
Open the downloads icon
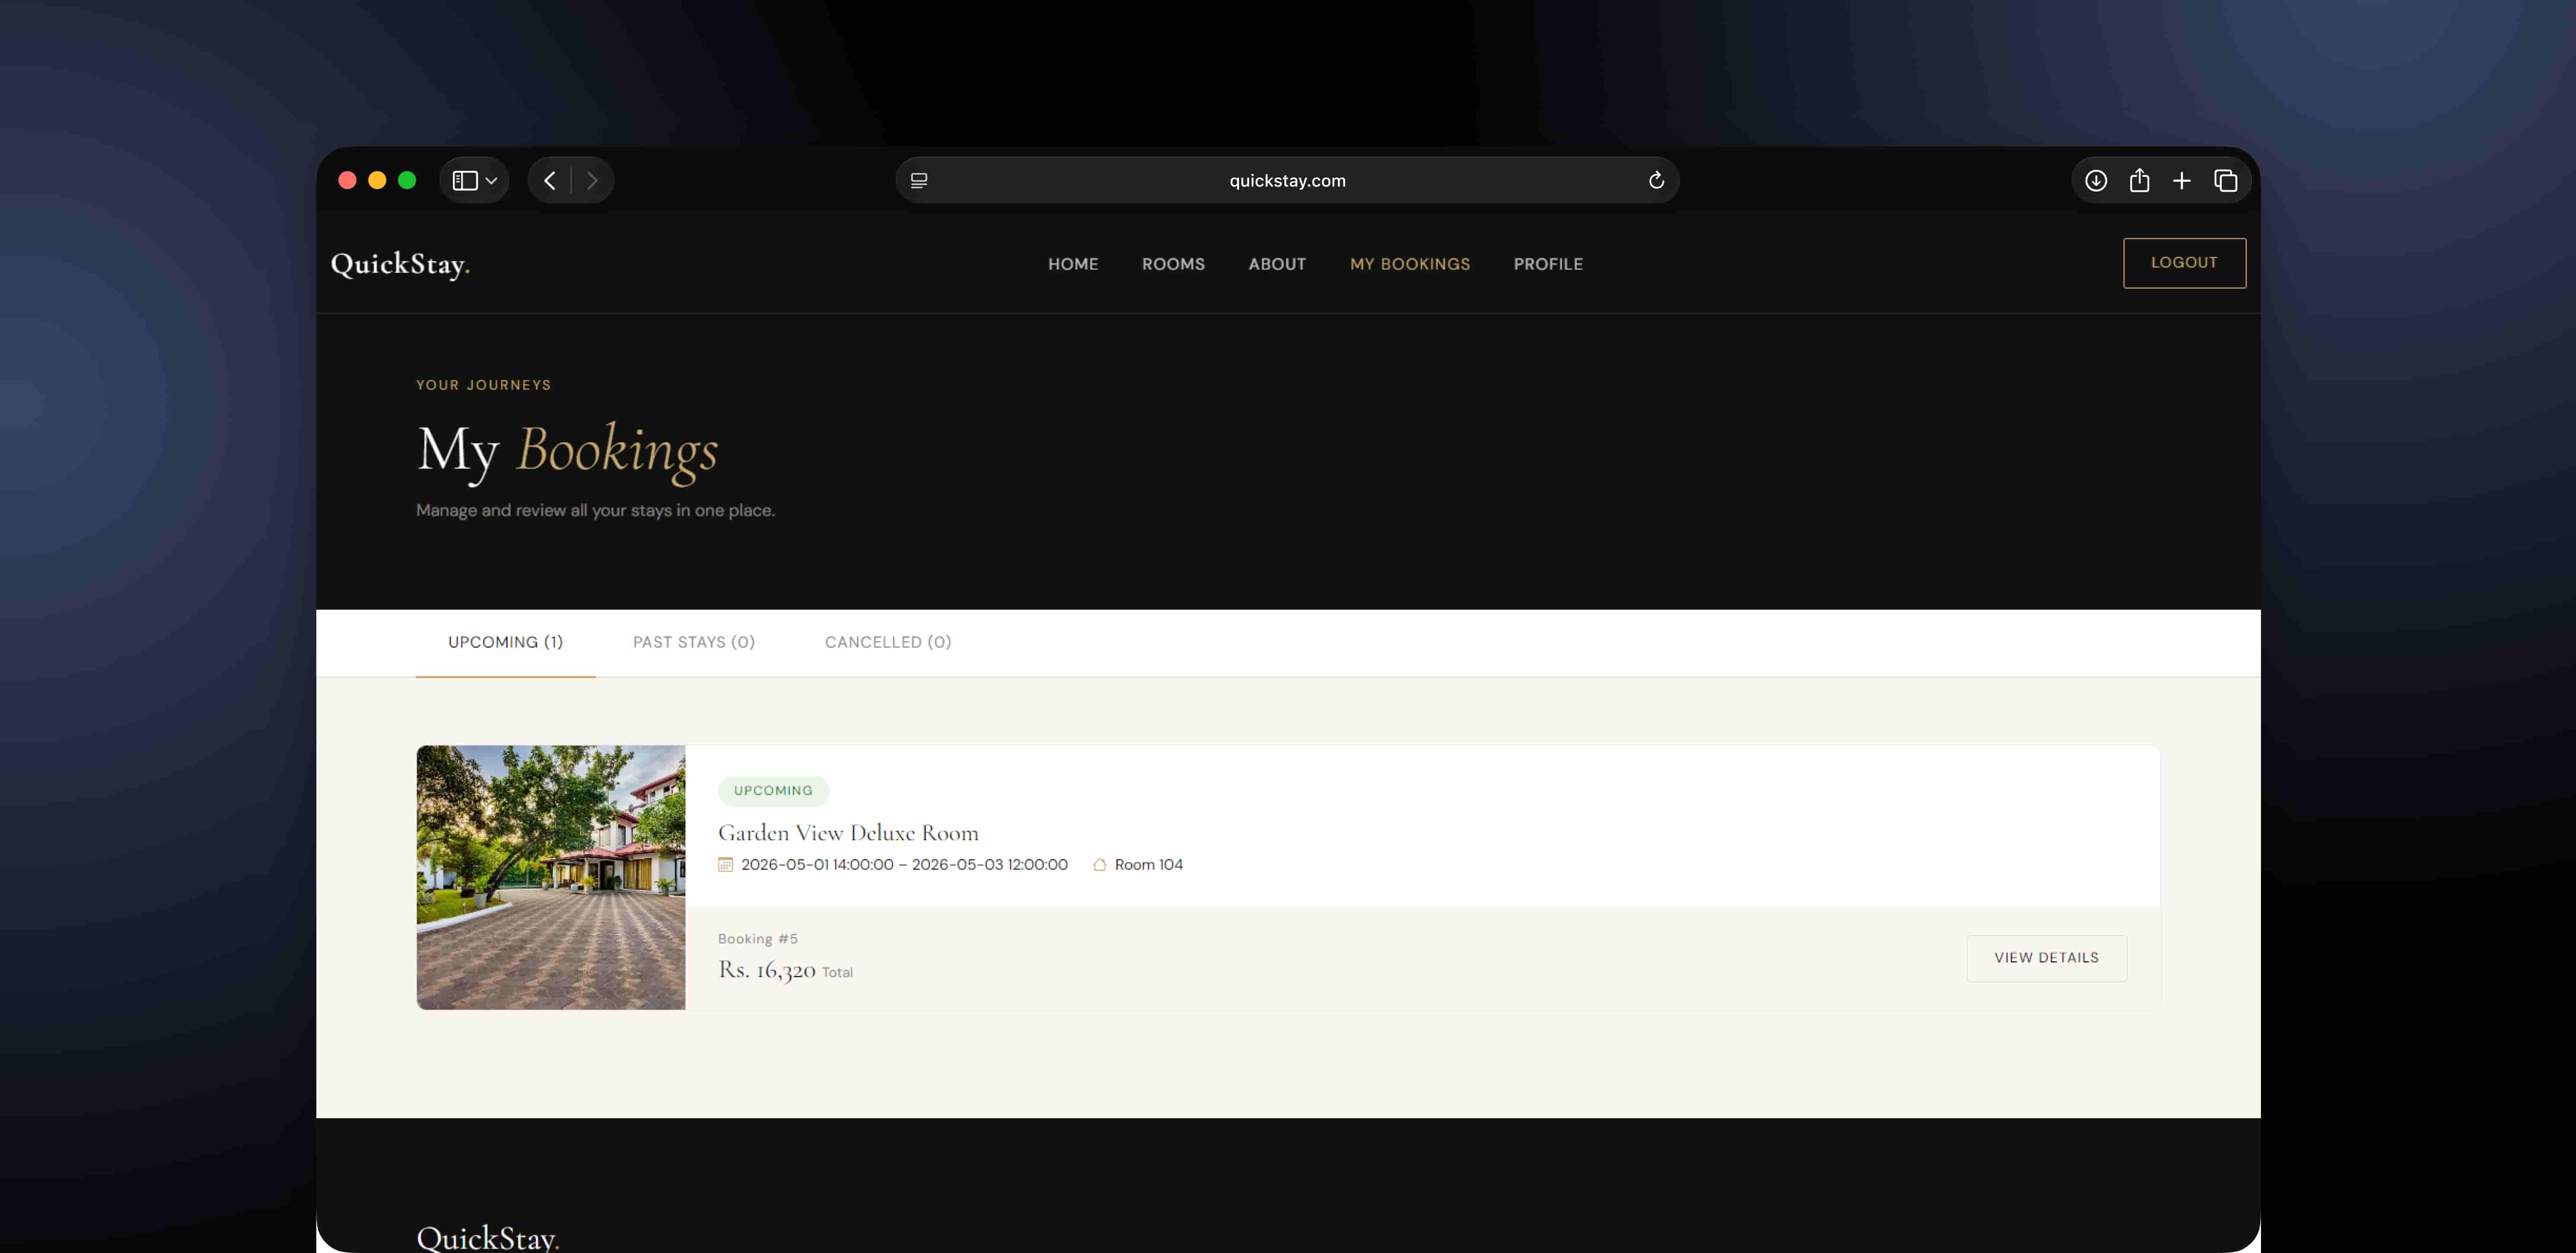coord(2096,181)
